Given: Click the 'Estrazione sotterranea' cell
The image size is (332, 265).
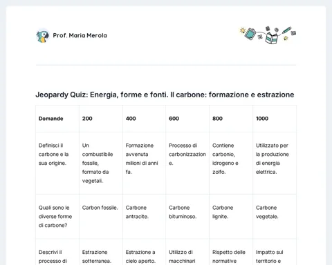Looking at the screenshot, I should point(101,252).
